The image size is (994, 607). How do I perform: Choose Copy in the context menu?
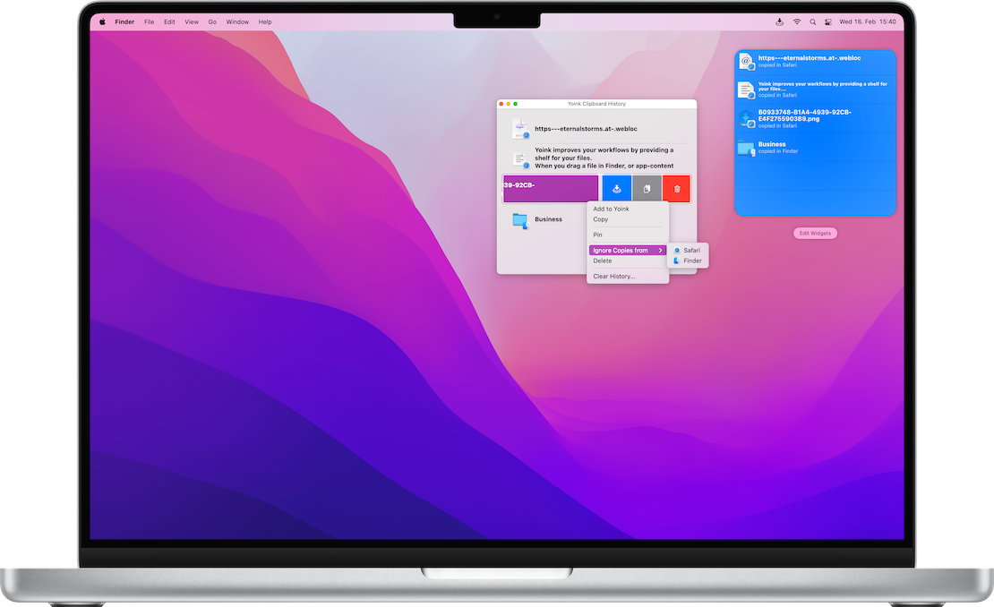tap(600, 219)
